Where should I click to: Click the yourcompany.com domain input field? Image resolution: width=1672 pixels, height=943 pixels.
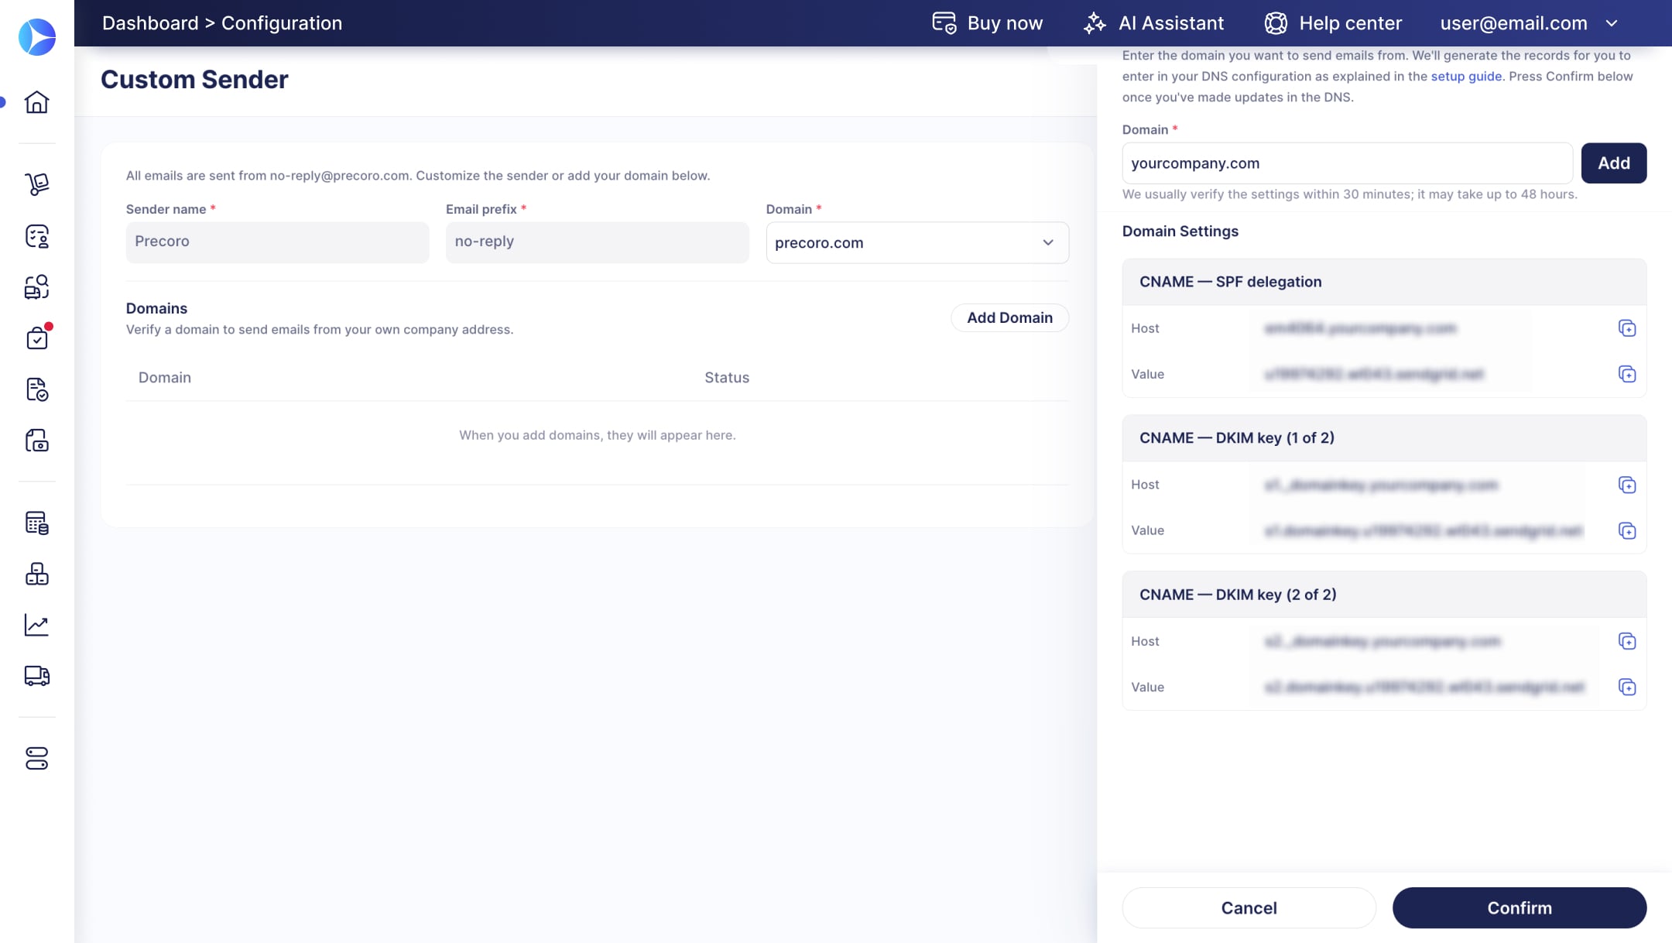1347,163
